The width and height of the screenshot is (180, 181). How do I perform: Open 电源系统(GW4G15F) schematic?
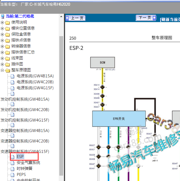pyautogui.click(x=35, y=88)
